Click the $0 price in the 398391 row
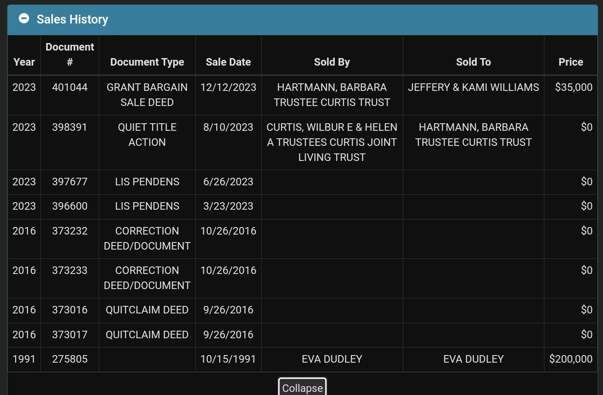Viewport: 603px width, 395px height. point(587,127)
